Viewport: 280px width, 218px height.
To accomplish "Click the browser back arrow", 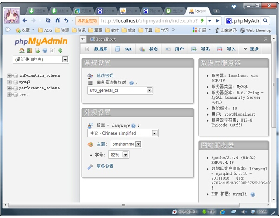I will coord(25,20).
